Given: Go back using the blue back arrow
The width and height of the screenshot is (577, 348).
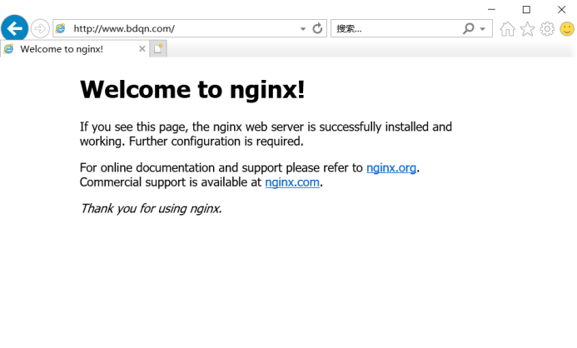Looking at the screenshot, I should coord(14,28).
